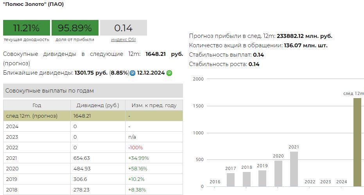The height and width of the screenshot is (195, 364).
Task: Click the след 12m forecast bar in the chart
Action: tap(357, 142)
